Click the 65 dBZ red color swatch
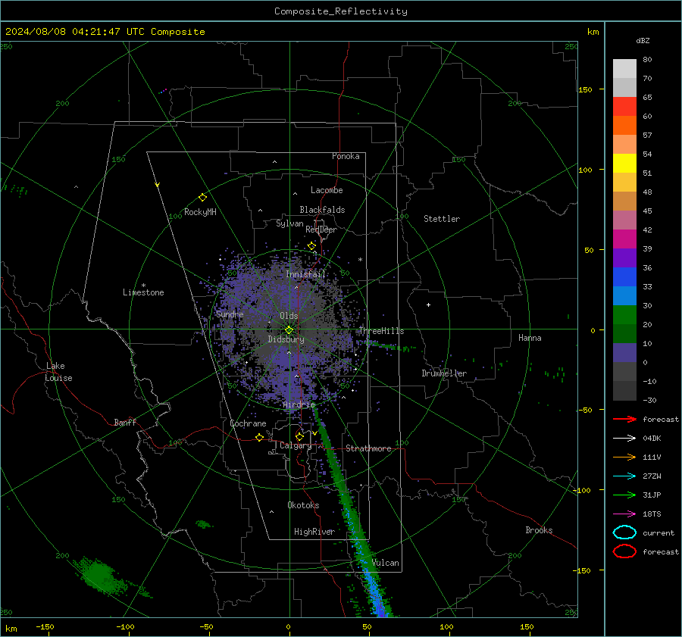The image size is (682, 637). [x=624, y=107]
